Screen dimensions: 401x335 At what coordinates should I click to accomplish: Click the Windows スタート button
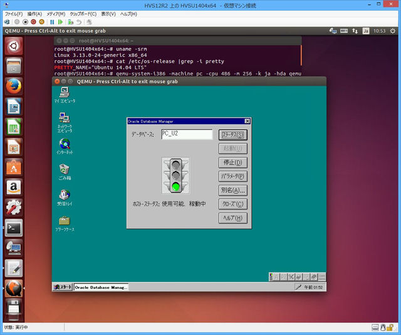[x=63, y=287]
